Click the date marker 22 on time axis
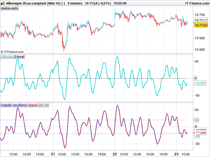Screen dimensions: 210x157 (x=115, y=154)
